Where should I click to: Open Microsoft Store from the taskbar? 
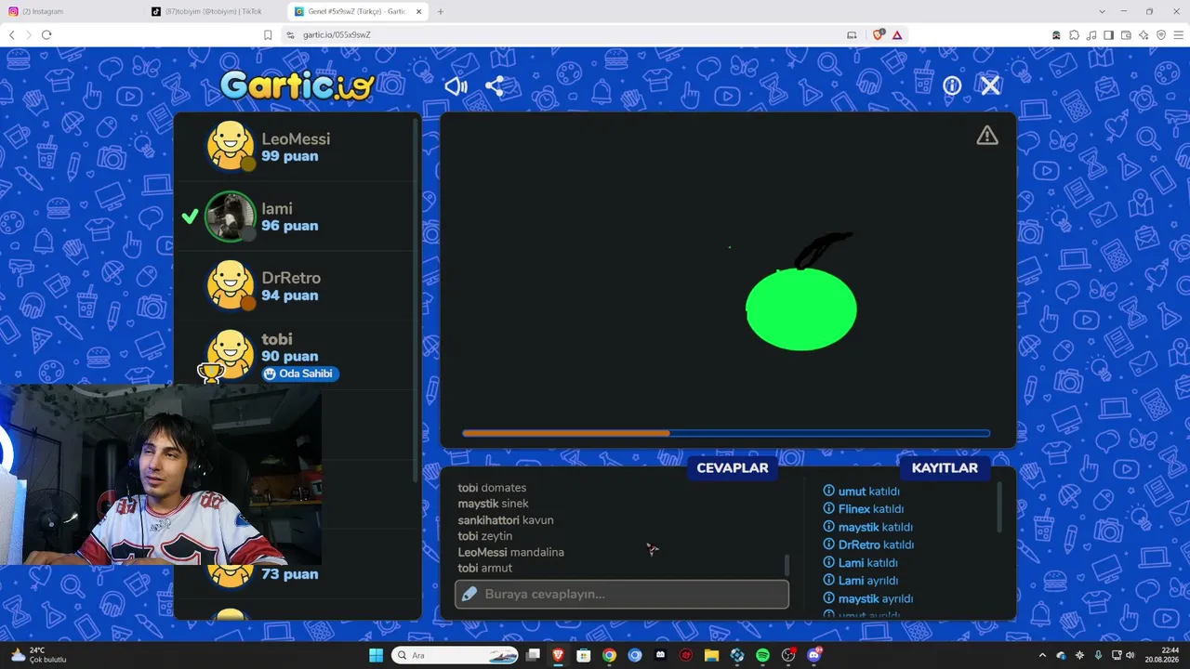click(x=584, y=655)
